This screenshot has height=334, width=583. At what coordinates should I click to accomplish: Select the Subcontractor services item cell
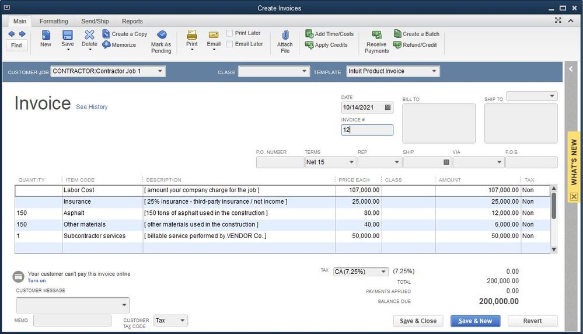tap(102, 236)
